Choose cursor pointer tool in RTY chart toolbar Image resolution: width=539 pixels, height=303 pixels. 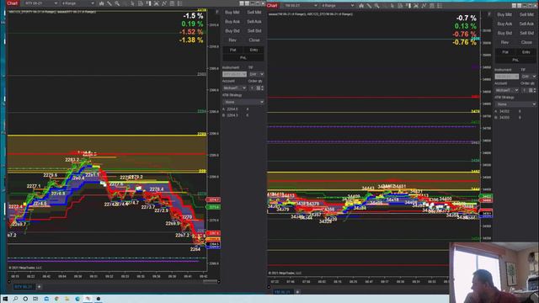pyautogui.click(x=132, y=3)
